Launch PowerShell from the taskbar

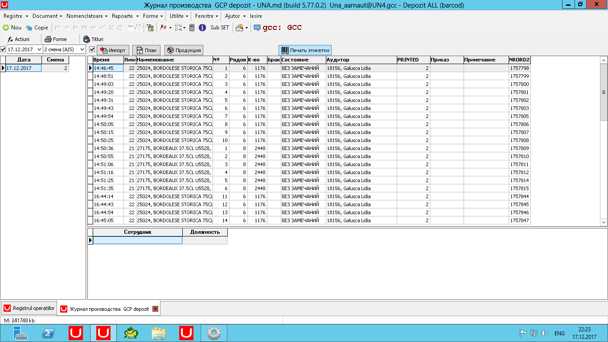click(48, 333)
